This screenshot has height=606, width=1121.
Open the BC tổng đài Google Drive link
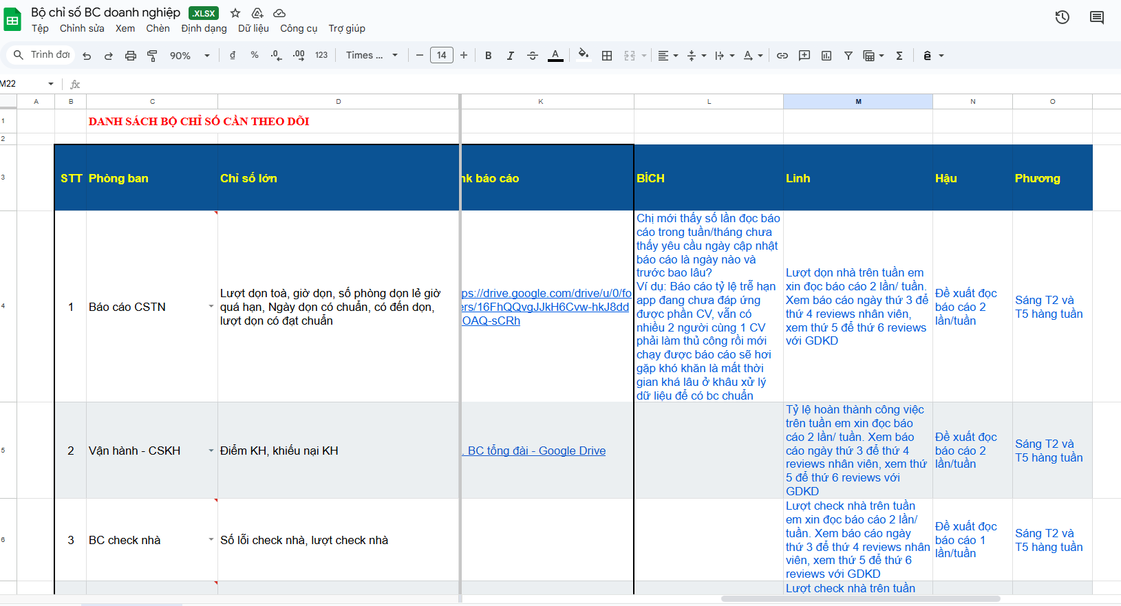[x=536, y=451]
